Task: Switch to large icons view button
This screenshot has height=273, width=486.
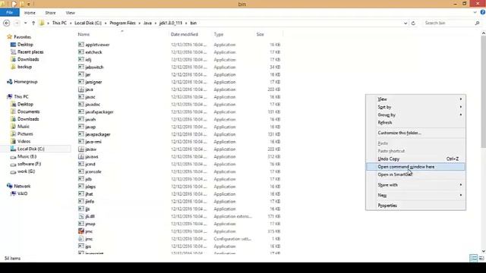Action: coord(481,258)
